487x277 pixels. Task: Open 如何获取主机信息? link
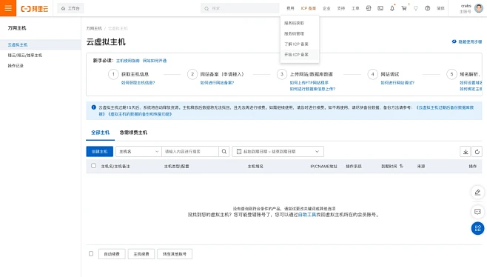(x=138, y=83)
